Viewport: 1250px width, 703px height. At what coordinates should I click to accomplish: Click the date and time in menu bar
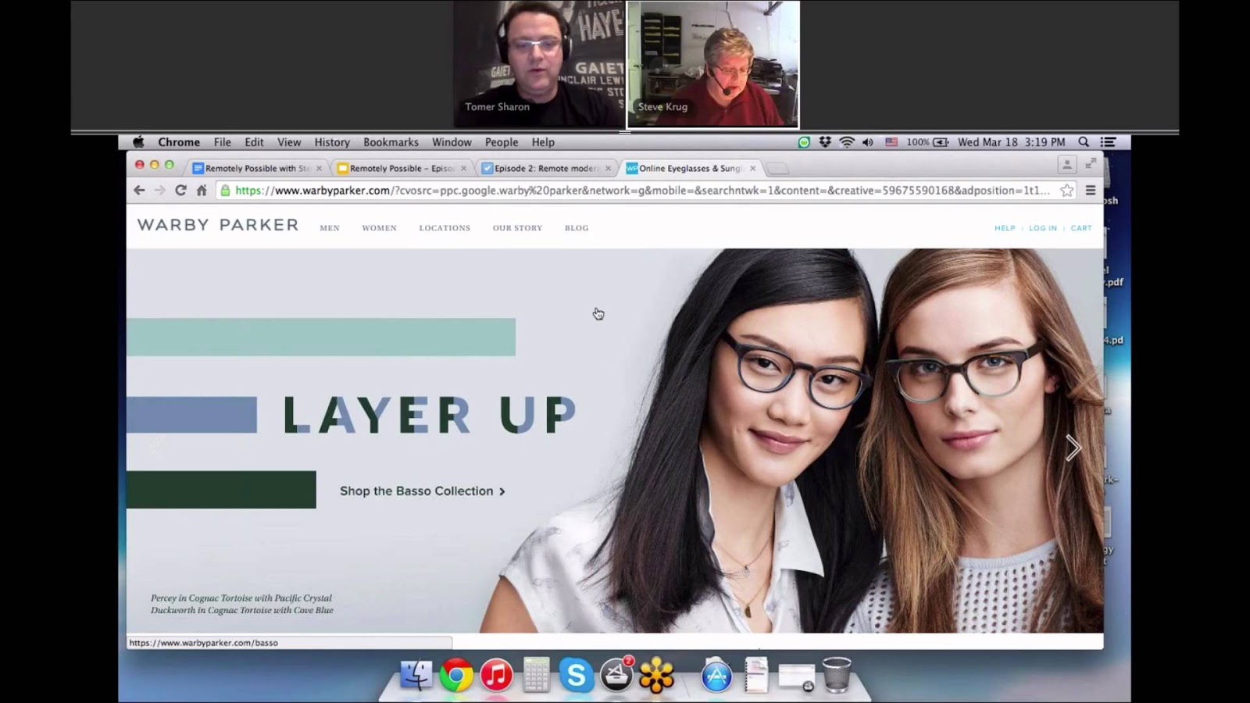1011,142
